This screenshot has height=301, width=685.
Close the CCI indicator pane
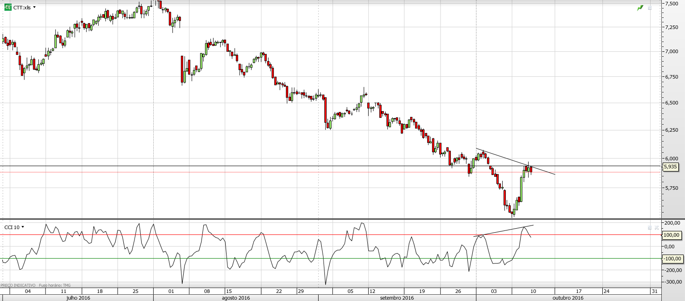(656, 227)
